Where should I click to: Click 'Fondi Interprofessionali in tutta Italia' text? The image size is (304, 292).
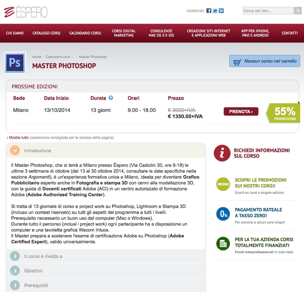(264, 252)
